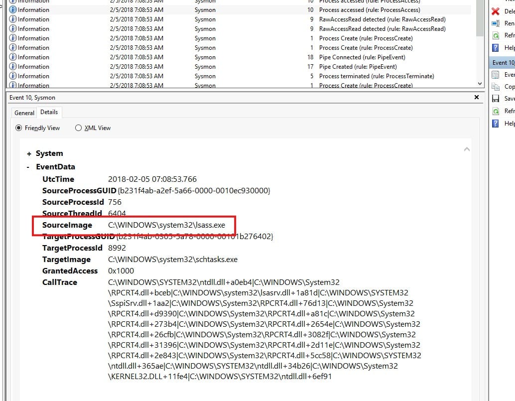Click event ID 17 cell
515x401 pixels.
click(x=310, y=67)
